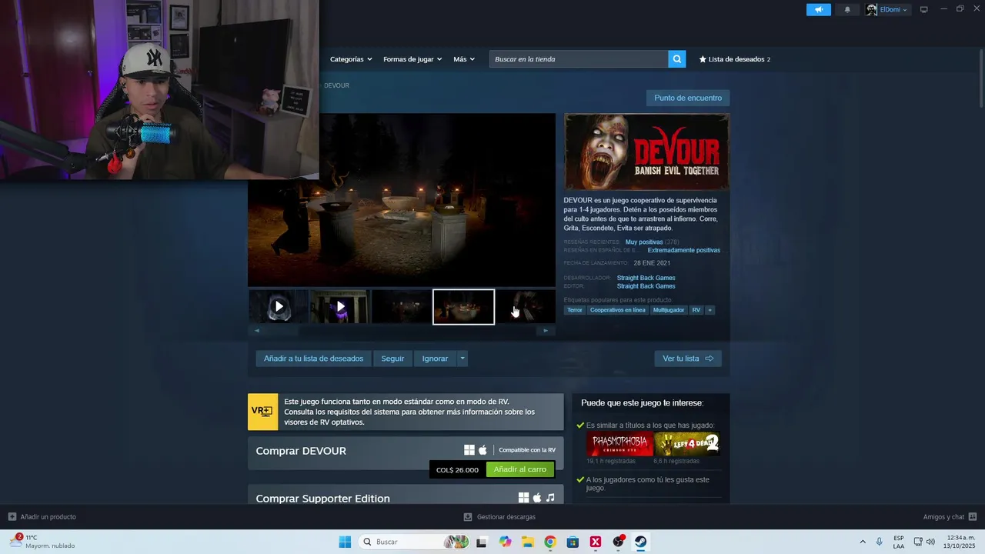
Task: Open 'Amigos y chat' panel
Action: [x=950, y=517]
